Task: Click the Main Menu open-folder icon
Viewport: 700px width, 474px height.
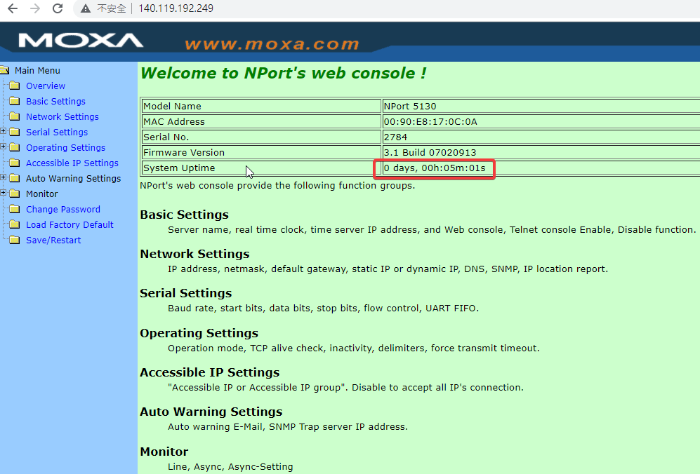Action: click(x=4, y=70)
